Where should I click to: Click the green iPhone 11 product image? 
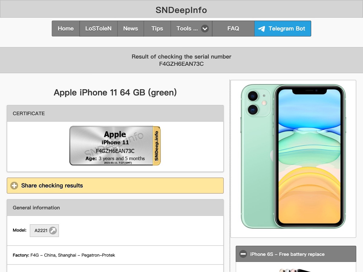tap(293, 157)
